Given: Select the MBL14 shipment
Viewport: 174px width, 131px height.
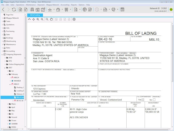Looking at the screenshot, I should 16,77.
